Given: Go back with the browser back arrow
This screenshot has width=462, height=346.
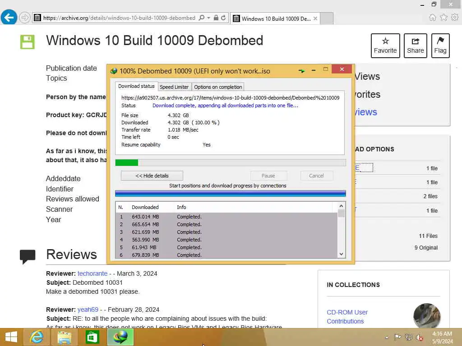Looking at the screenshot, I should click(x=9, y=18).
